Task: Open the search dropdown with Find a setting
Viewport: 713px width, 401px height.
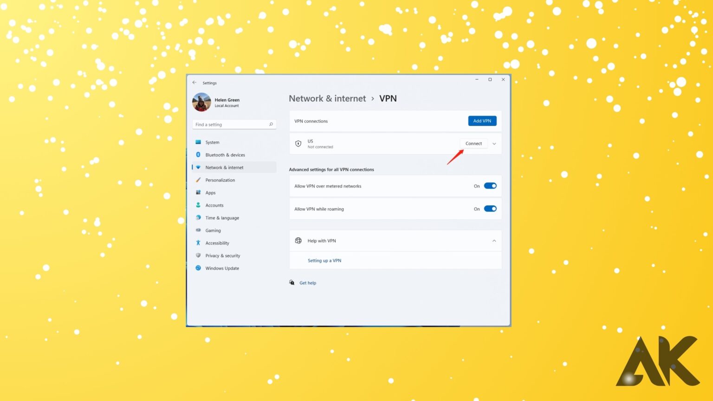Action: [x=233, y=124]
